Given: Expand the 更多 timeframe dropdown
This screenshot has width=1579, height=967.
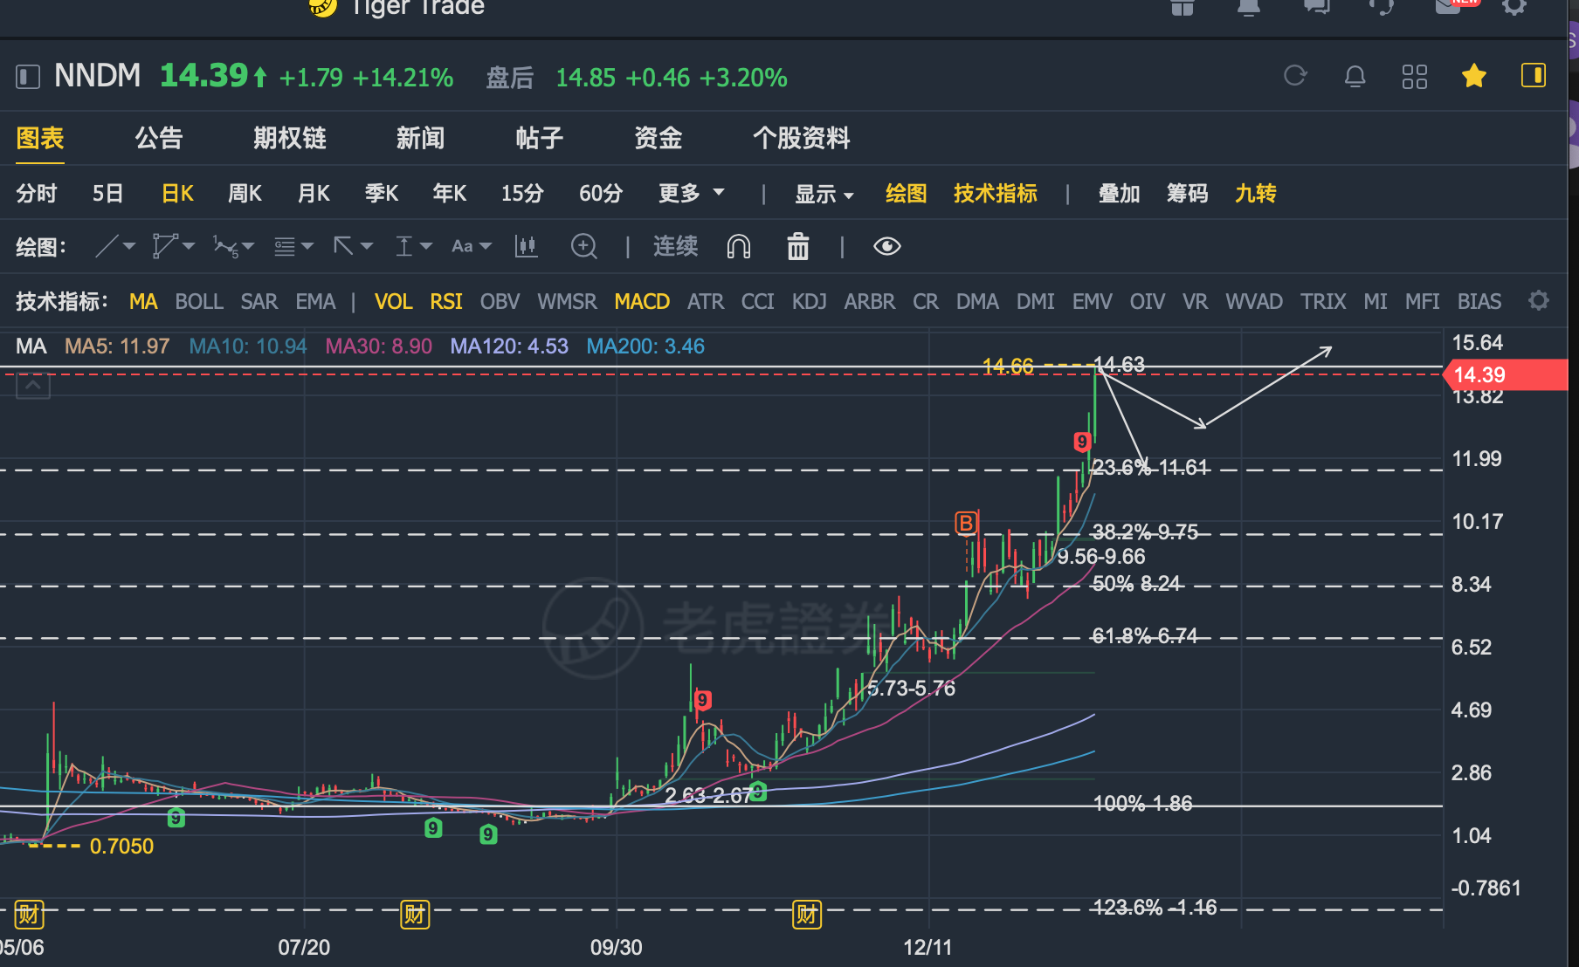Looking at the screenshot, I should [x=691, y=193].
